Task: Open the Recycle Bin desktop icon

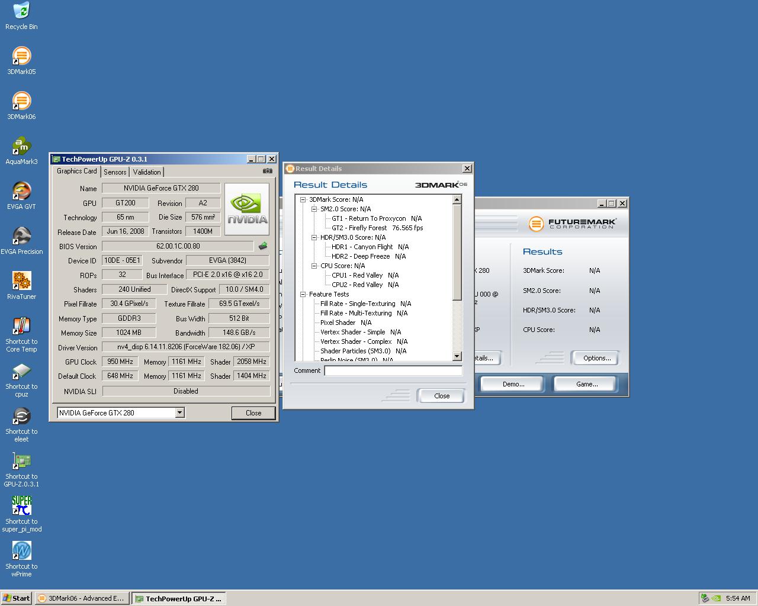Action: 21,16
